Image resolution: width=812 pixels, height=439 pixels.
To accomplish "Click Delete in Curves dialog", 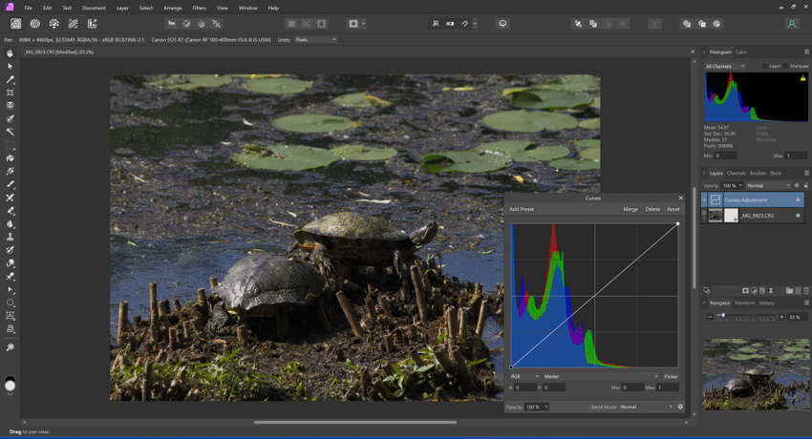I will point(652,209).
